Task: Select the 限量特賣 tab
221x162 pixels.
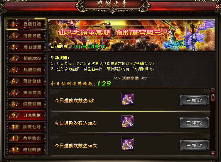Action: [x=26, y=93]
